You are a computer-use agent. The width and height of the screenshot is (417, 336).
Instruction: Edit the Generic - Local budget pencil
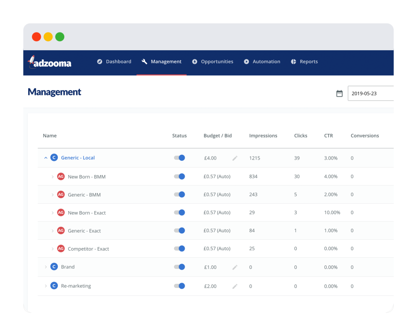click(x=235, y=158)
